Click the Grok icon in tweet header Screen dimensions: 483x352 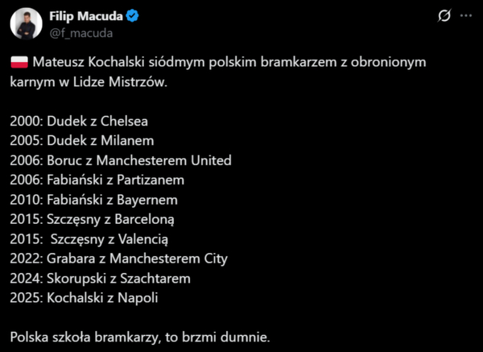tap(442, 16)
